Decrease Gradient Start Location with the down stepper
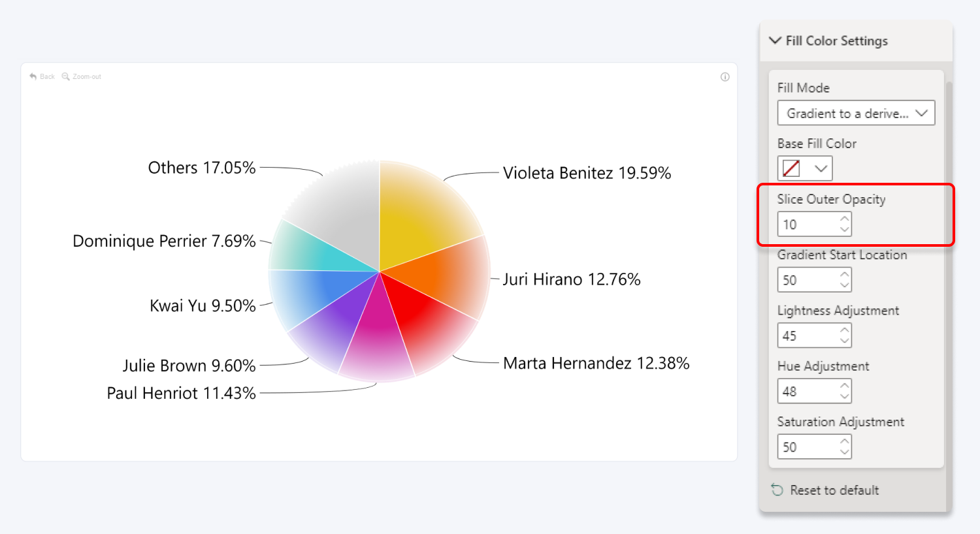 click(844, 284)
